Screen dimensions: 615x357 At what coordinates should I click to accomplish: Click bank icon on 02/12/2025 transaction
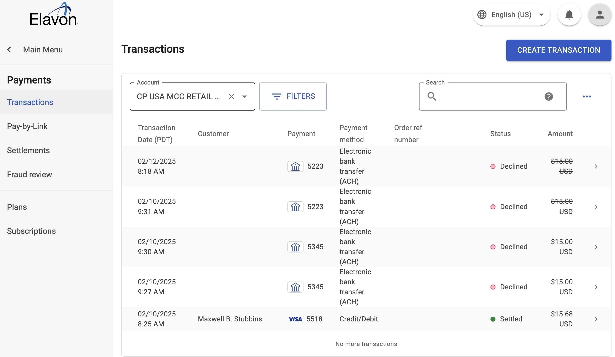click(x=295, y=166)
